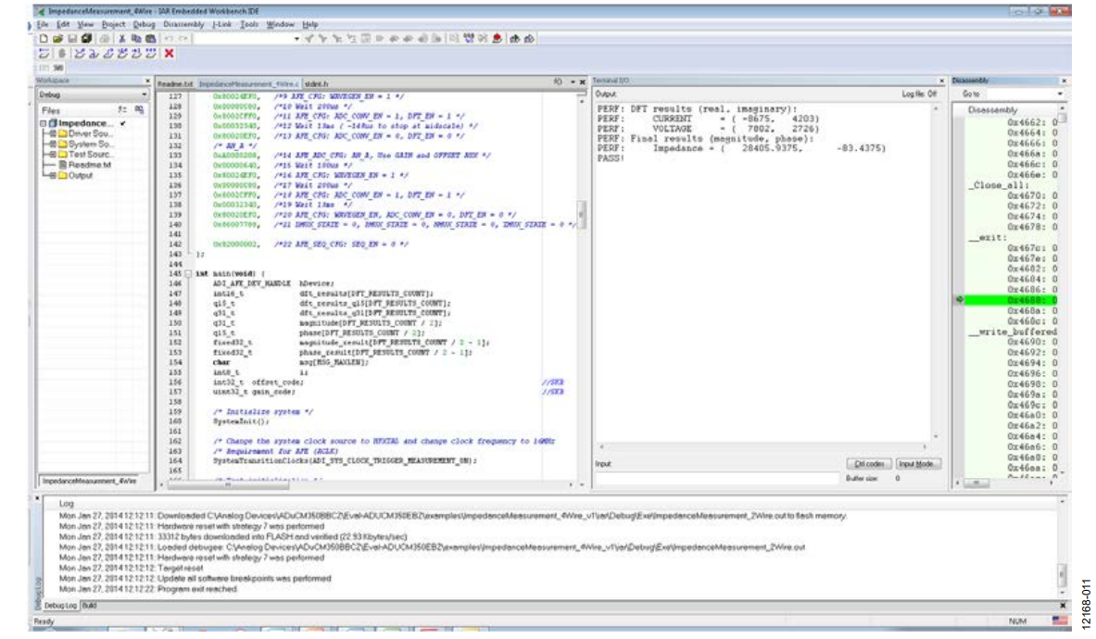Select the Debug Log tab
Viewport: 1096px width, 639px height.
coord(61,606)
